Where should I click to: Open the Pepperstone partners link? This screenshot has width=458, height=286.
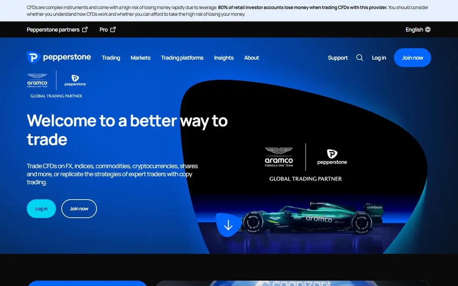57,30
